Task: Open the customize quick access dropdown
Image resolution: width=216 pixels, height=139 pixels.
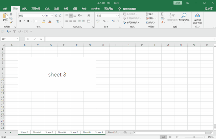Action: (x=31, y=31)
